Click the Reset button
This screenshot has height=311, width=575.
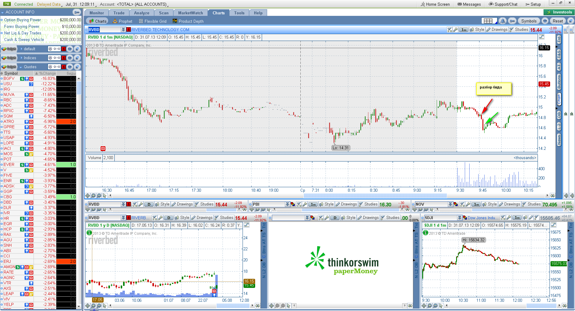click(x=558, y=21)
